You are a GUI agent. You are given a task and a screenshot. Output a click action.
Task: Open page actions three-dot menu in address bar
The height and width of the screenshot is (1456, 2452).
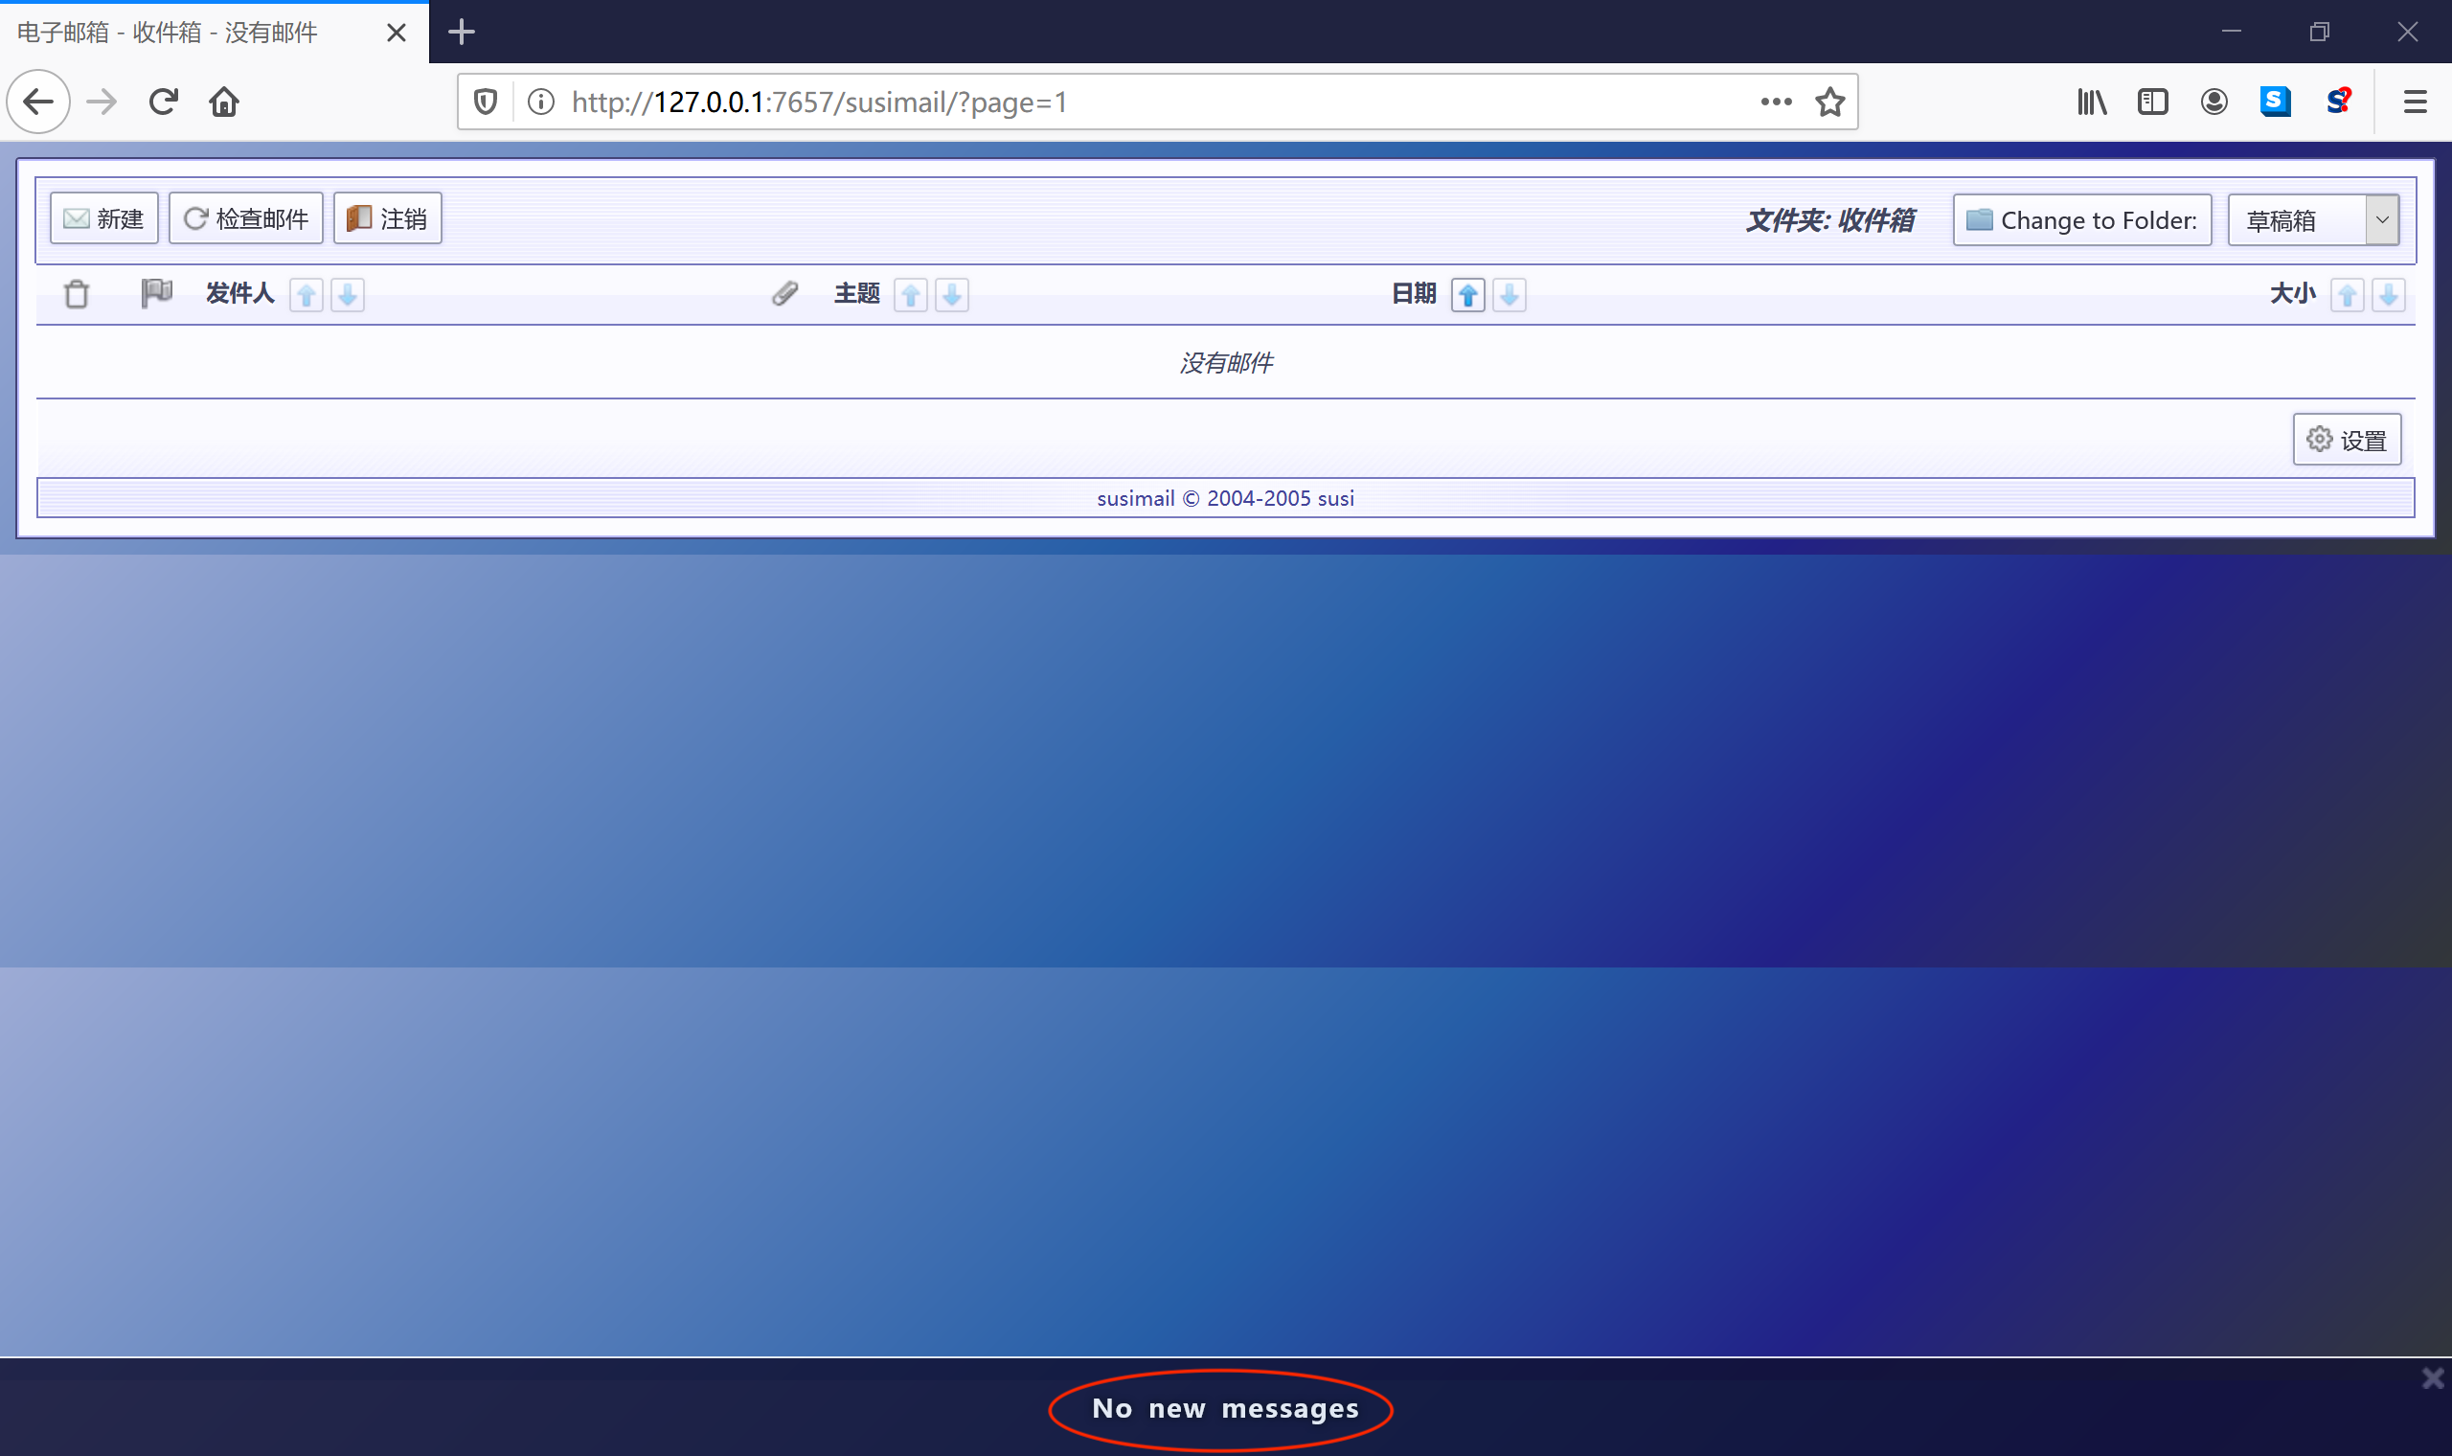tap(1775, 102)
